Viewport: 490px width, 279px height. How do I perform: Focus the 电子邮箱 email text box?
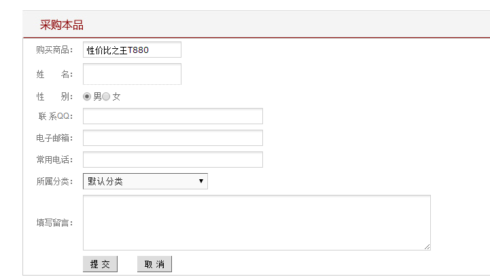point(173,138)
